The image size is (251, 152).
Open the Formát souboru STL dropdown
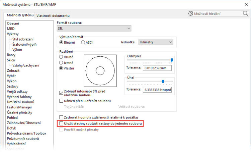[94, 29]
